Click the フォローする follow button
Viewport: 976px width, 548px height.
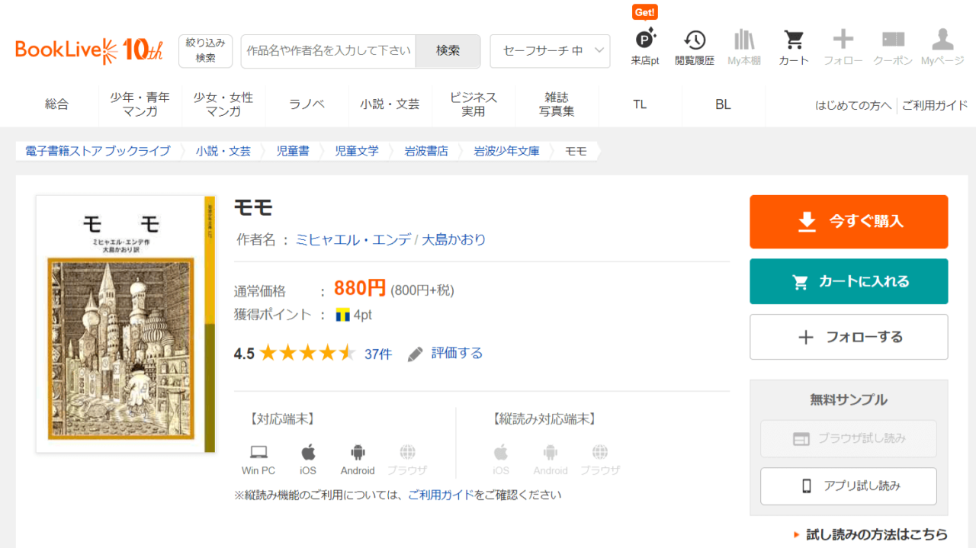(849, 337)
